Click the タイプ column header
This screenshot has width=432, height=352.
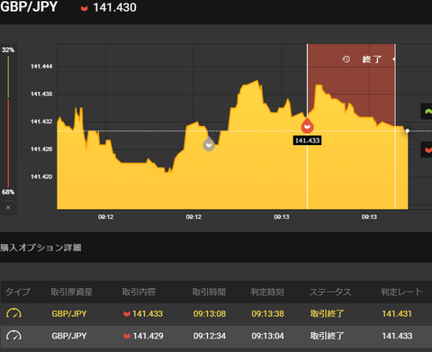coord(18,292)
